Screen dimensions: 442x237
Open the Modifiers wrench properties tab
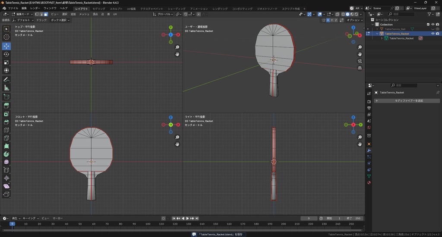(369, 150)
